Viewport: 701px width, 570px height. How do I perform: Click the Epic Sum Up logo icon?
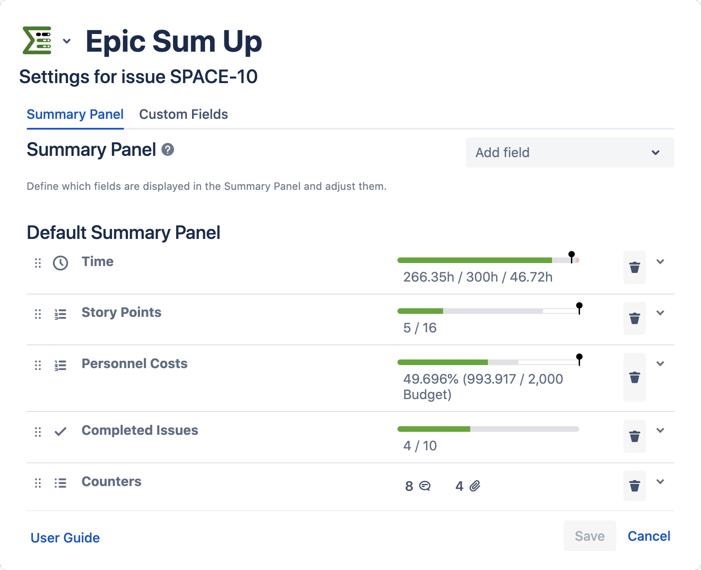37,40
